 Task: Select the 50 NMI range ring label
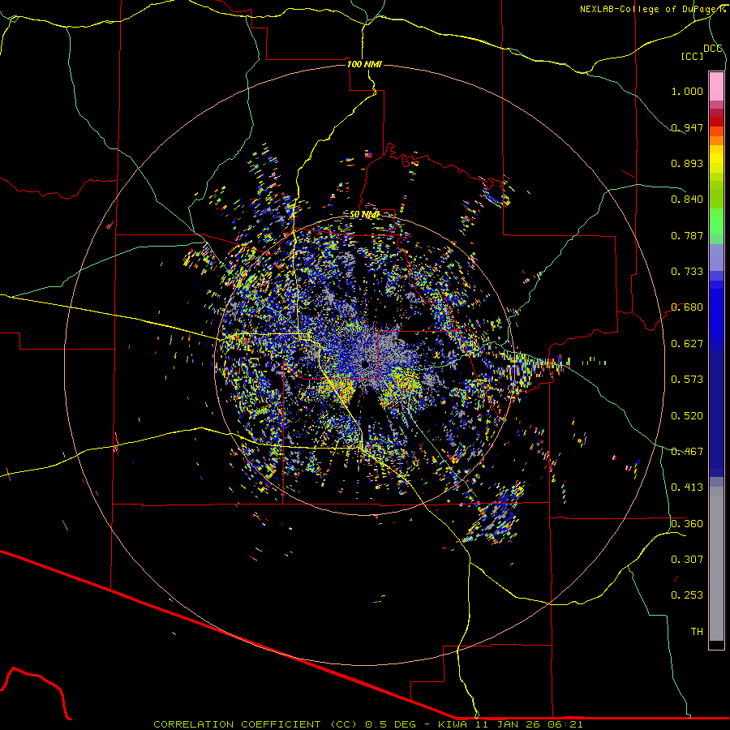pos(364,215)
